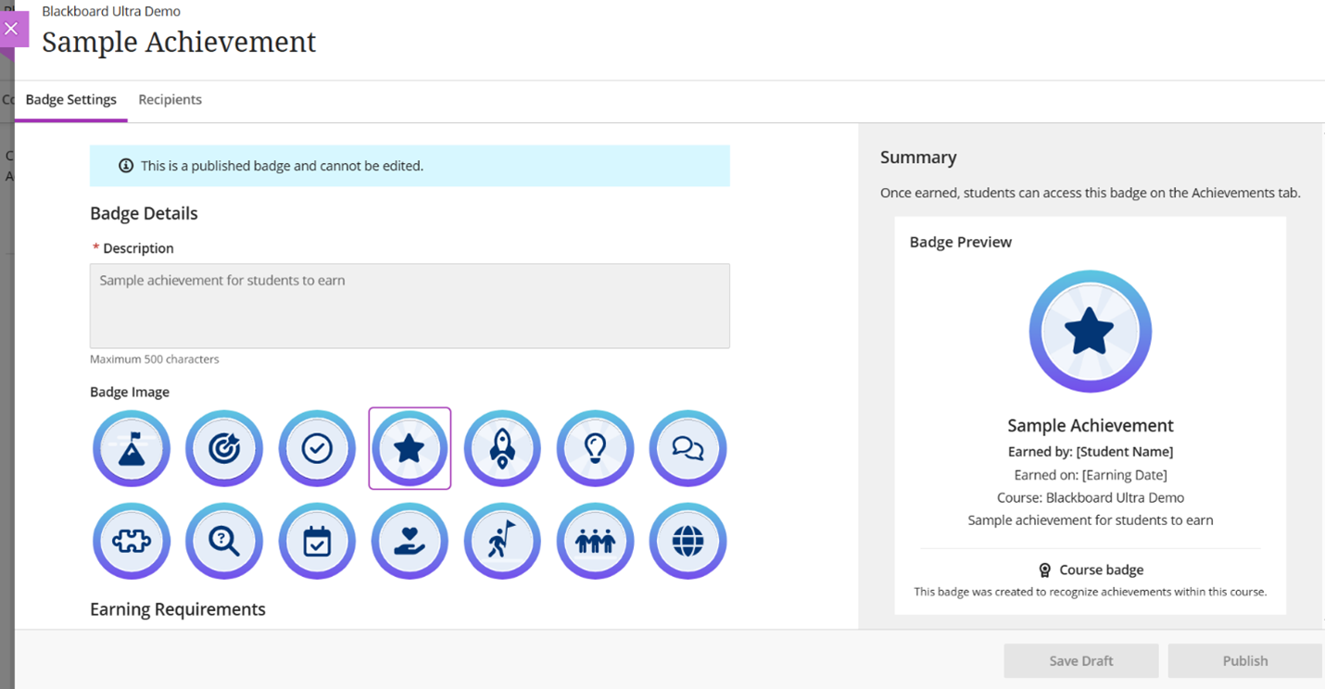The image size is (1325, 689).
Task: Select the globe badge image
Action: pyautogui.click(x=688, y=542)
